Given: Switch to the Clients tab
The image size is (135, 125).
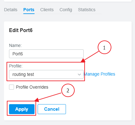Looking at the screenshot, I should pos(47,10).
